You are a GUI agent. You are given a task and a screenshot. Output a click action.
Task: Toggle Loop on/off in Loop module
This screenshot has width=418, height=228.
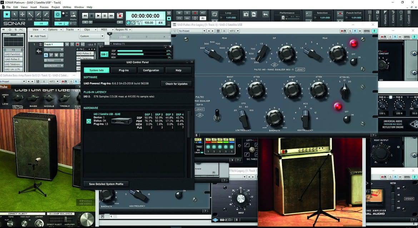pyautogui.click(x=214, y=14)
